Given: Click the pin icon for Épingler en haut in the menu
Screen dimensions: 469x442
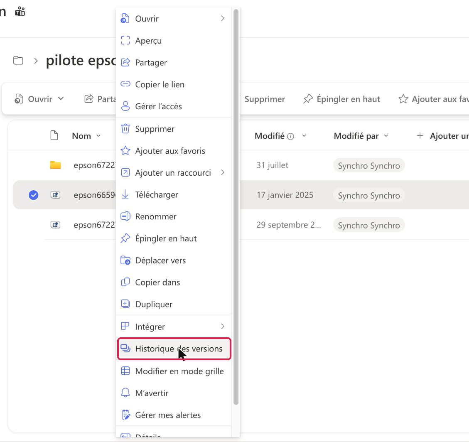Looking at the screenshot, I should (x=125, y=238).
